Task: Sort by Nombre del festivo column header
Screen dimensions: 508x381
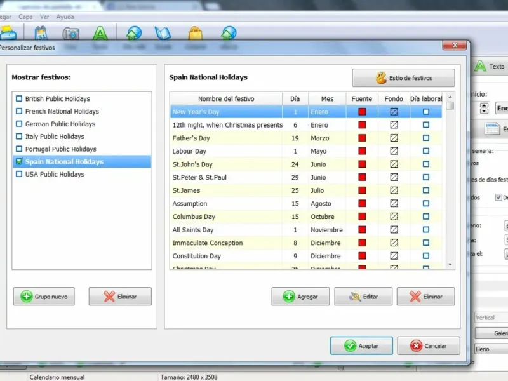Action: (x=226, y=99)
